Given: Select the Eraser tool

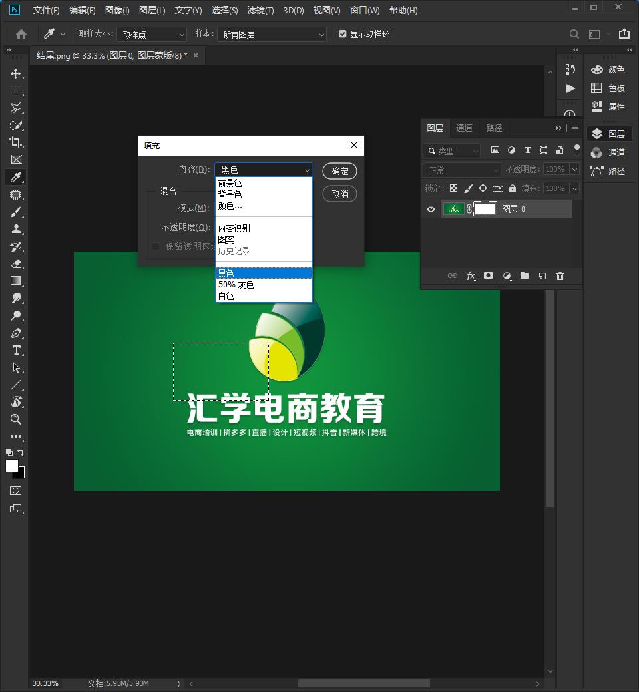Looking at the screenshot, I should (x=16, y=264).
